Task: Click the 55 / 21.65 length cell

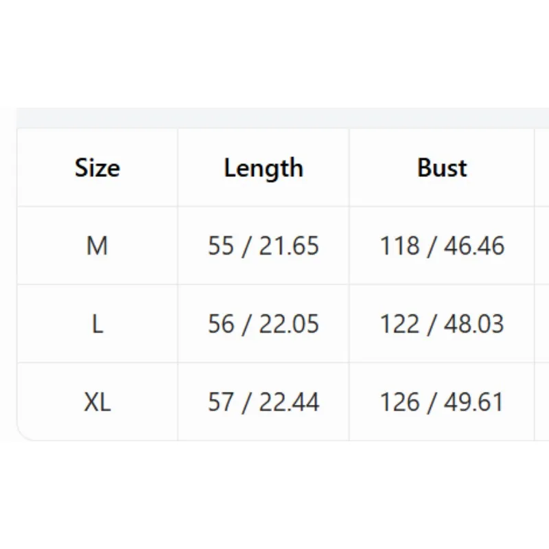Action: pos(264,246)
